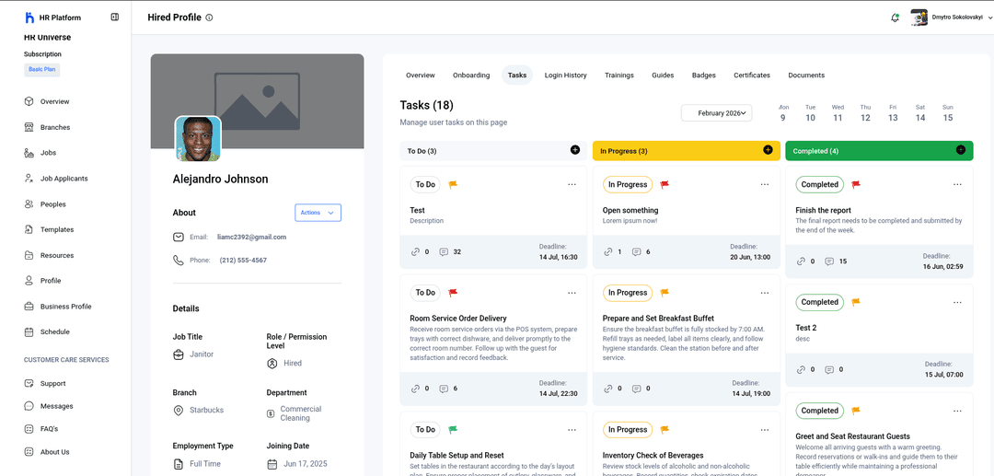Image resolution: width=994 pixels, height=476 pixels.
Task: Open the Certificates tab
Action: (x=752, y=75)
